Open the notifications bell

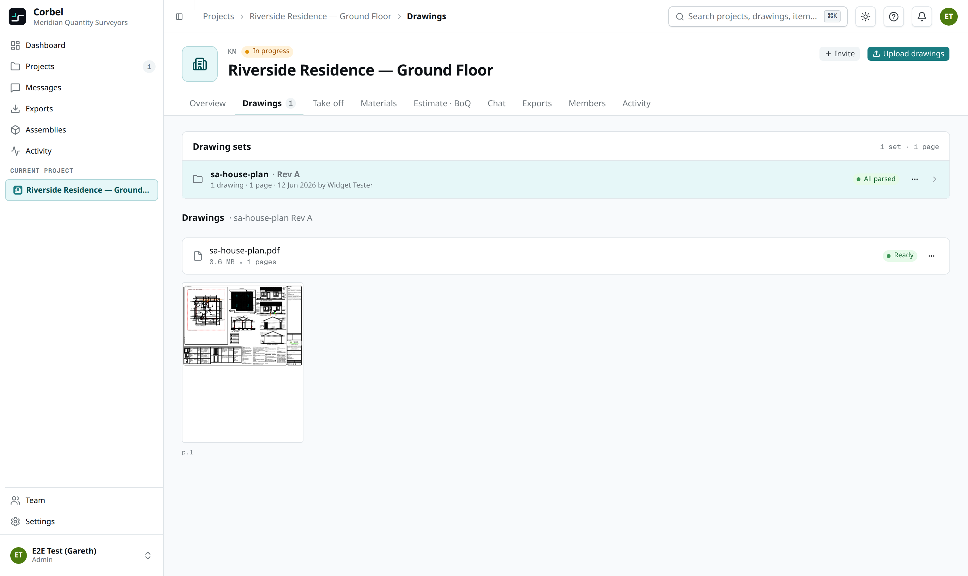coord(921,17)
